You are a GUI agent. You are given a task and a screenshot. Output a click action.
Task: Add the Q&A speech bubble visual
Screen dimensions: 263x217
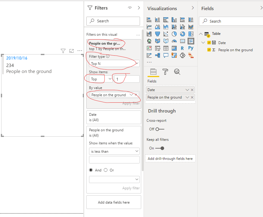pyautogui.click(x=166, y=55)
